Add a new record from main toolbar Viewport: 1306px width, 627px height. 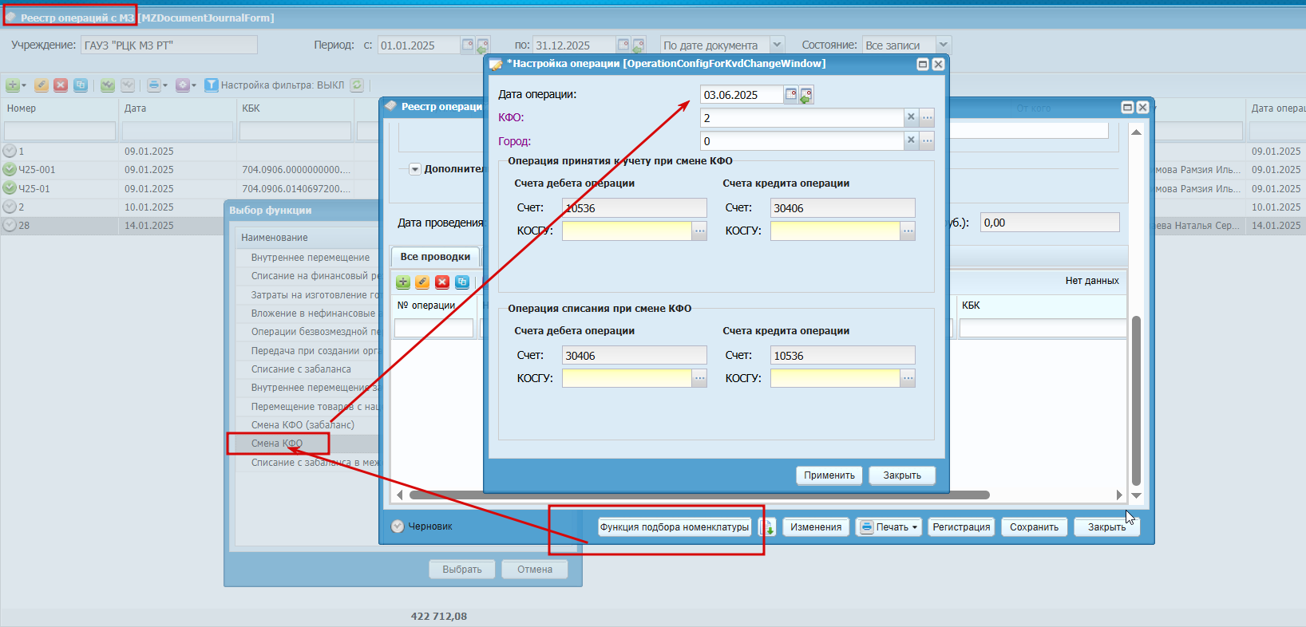pos(13,85)
